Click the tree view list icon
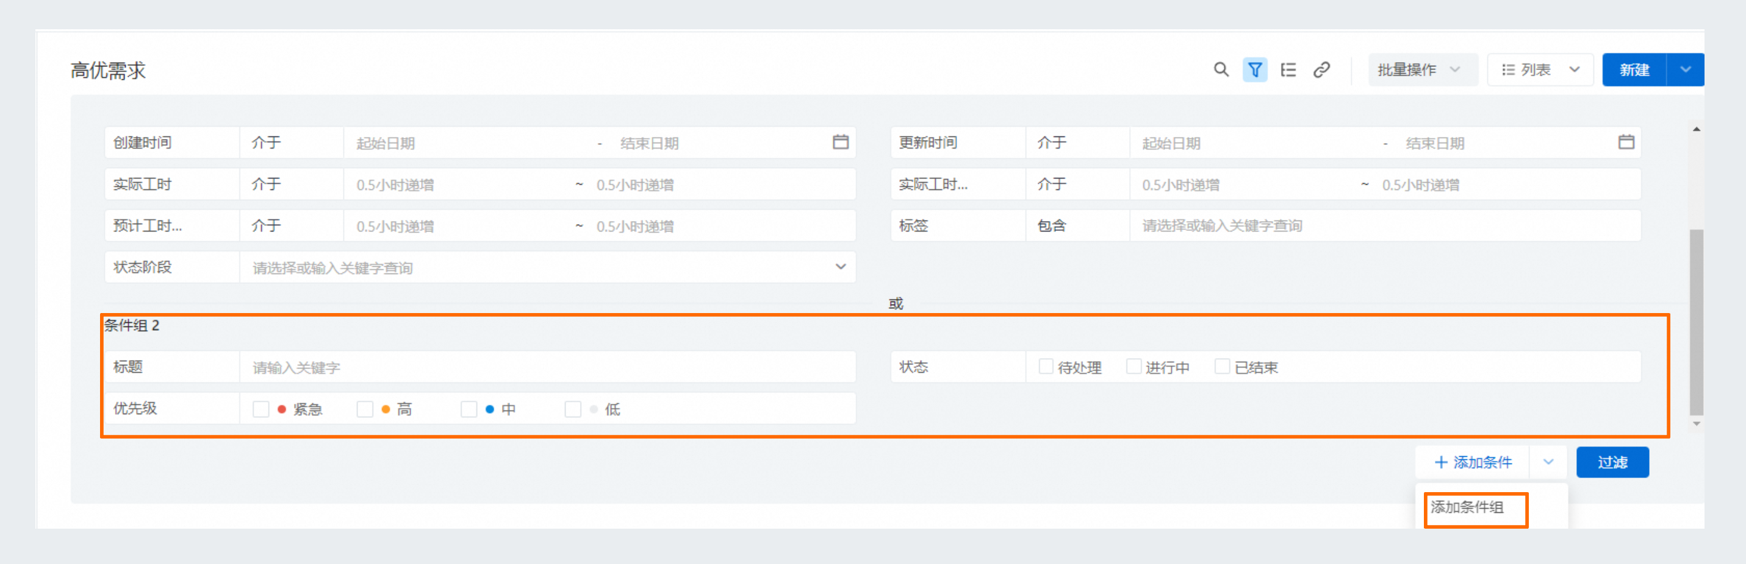The image size is (1746, 564). point(1288,69)
